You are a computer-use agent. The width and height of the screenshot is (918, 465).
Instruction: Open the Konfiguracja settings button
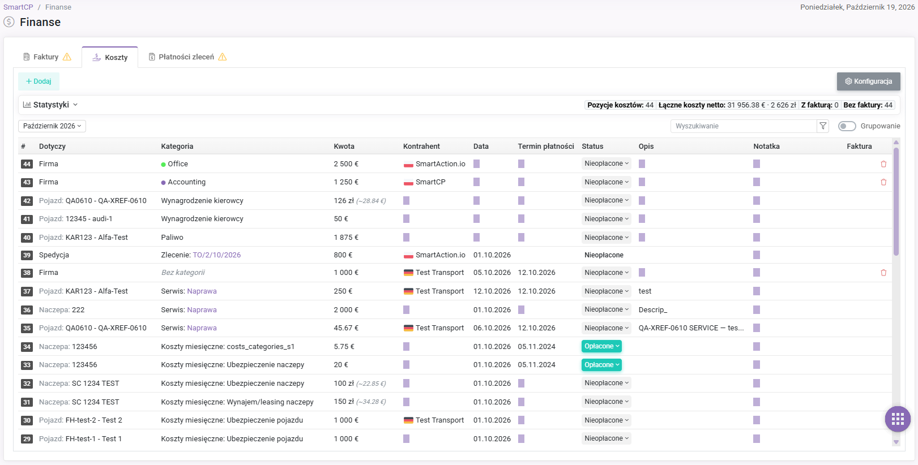pyautogui.click(x=869, y=81)
